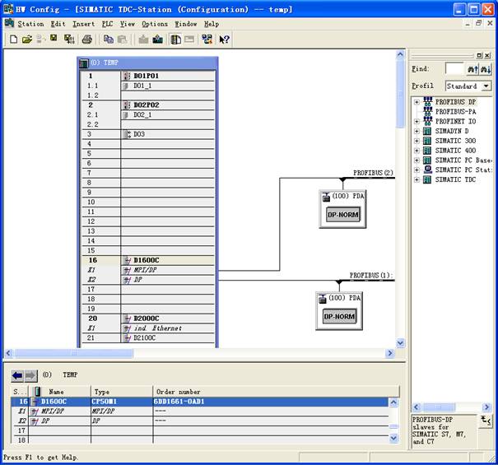The height and width of the screenshot is (465, 498).
Task: Click the Open file toolbar icon
Action: coord(26,39)
